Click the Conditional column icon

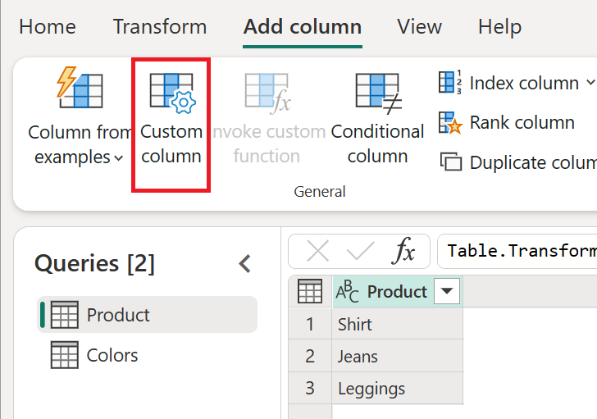pos(377,92)
